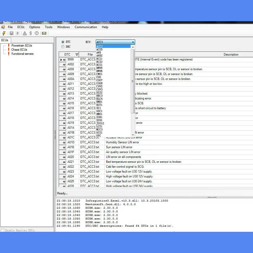Open the Tools menu
This screenshot has height=253, width=253.
point(49,27)
